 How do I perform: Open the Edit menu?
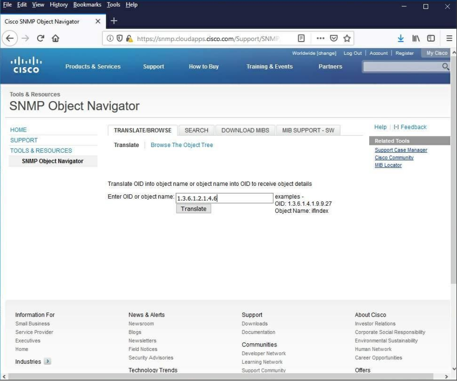click(22, 5)
